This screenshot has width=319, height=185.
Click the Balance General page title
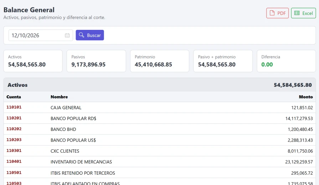tap(29, 10)
